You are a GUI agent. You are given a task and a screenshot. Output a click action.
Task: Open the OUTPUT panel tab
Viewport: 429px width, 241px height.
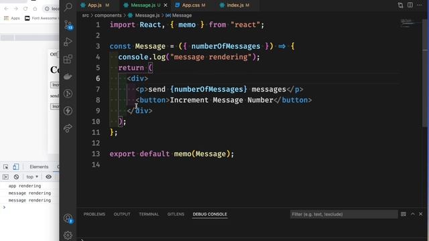coord(122,214)
